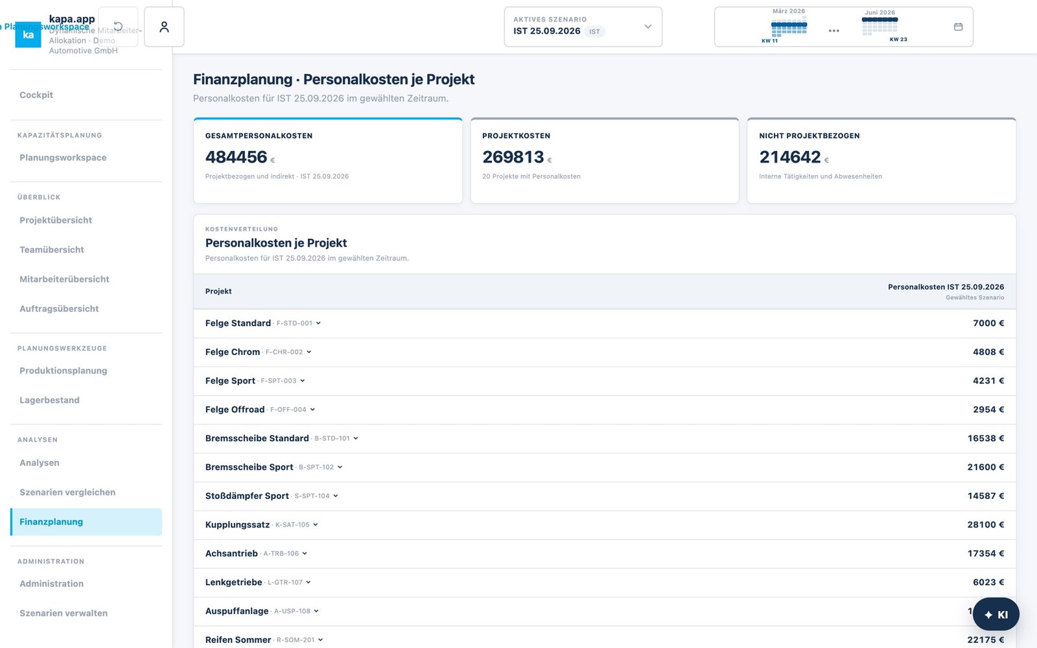This screenshot has height=648, width=1037.
Task: Open the Teamübersicht page
Action: pyautogui.click(x=86, y=250)
